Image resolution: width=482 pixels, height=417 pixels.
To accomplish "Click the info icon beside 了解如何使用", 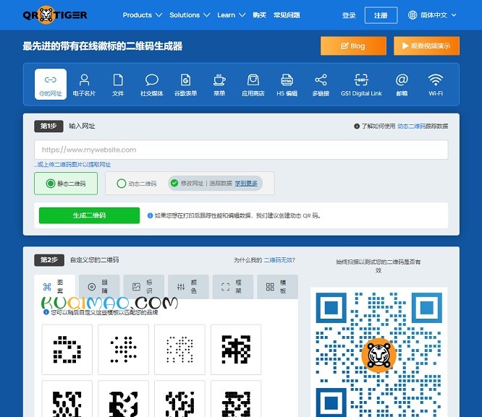I will [357, 126].
